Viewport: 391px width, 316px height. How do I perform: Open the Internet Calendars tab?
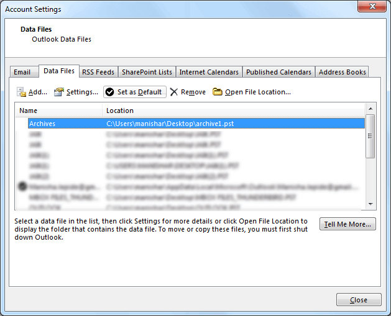click(209, 72)
